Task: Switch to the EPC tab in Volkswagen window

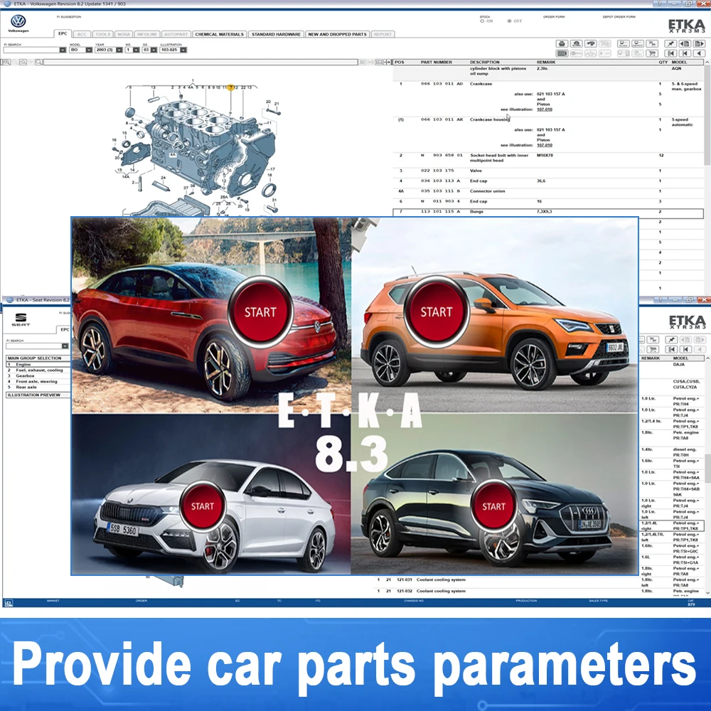Action: 63,33
